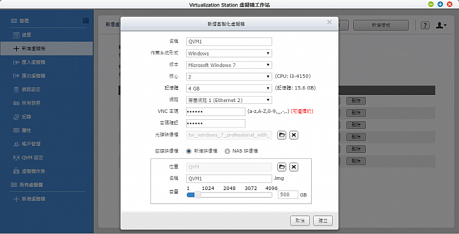Click the Cancel (取消) button in dialog
459x234 pixels.
point(300,221)
